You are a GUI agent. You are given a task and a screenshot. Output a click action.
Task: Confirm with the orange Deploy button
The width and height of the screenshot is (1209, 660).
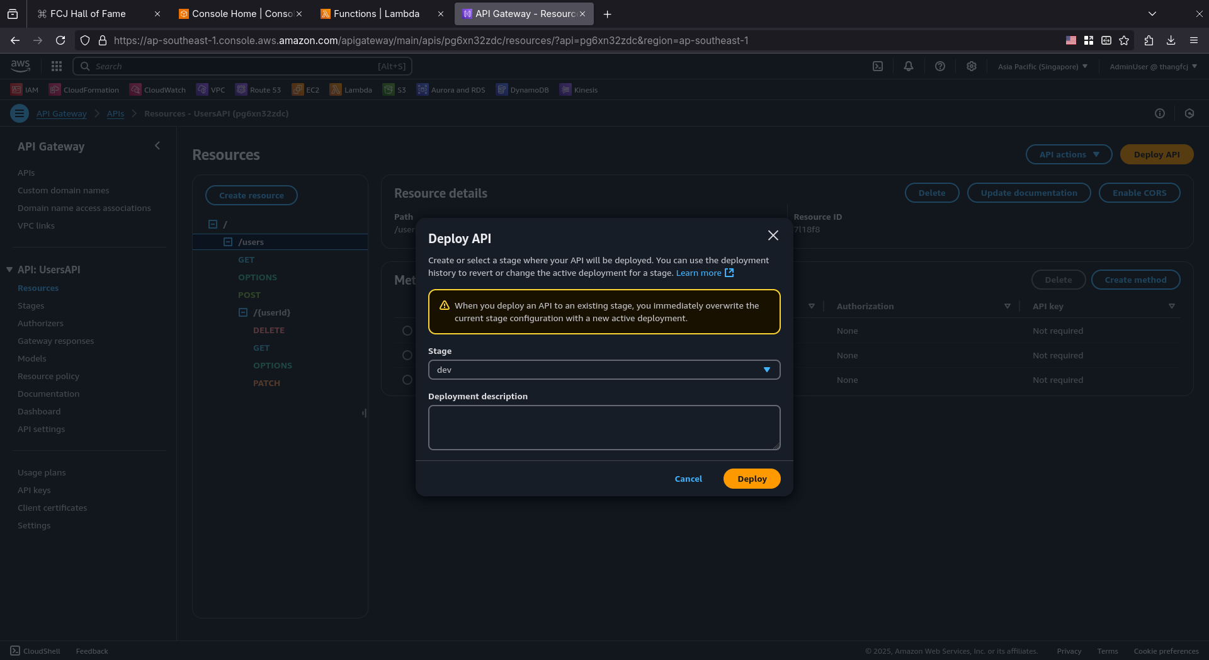click(752, 479)
